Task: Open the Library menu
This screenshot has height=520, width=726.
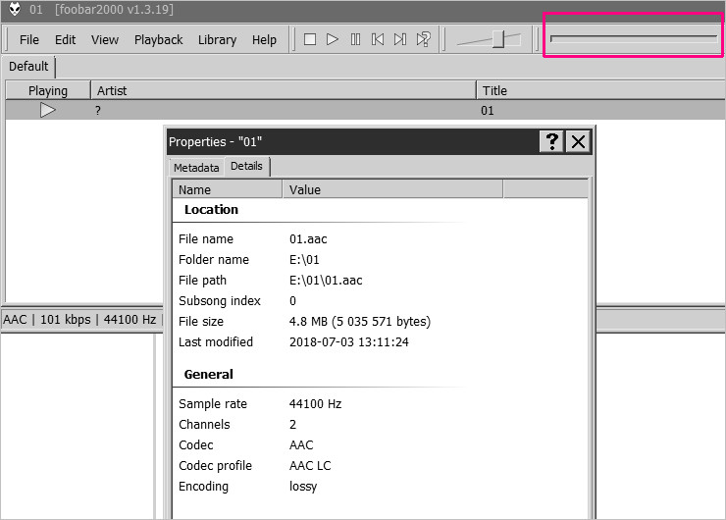Action: (x=217, y=40)
